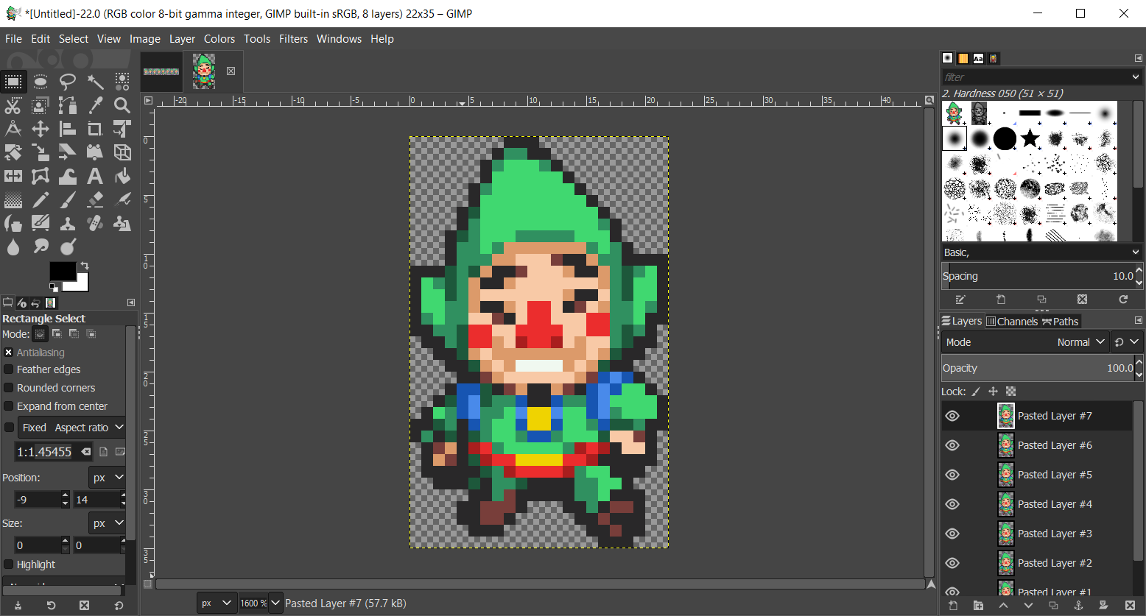Open the Layer menu
Screen dimensions: 1146x616
[182, 39]
